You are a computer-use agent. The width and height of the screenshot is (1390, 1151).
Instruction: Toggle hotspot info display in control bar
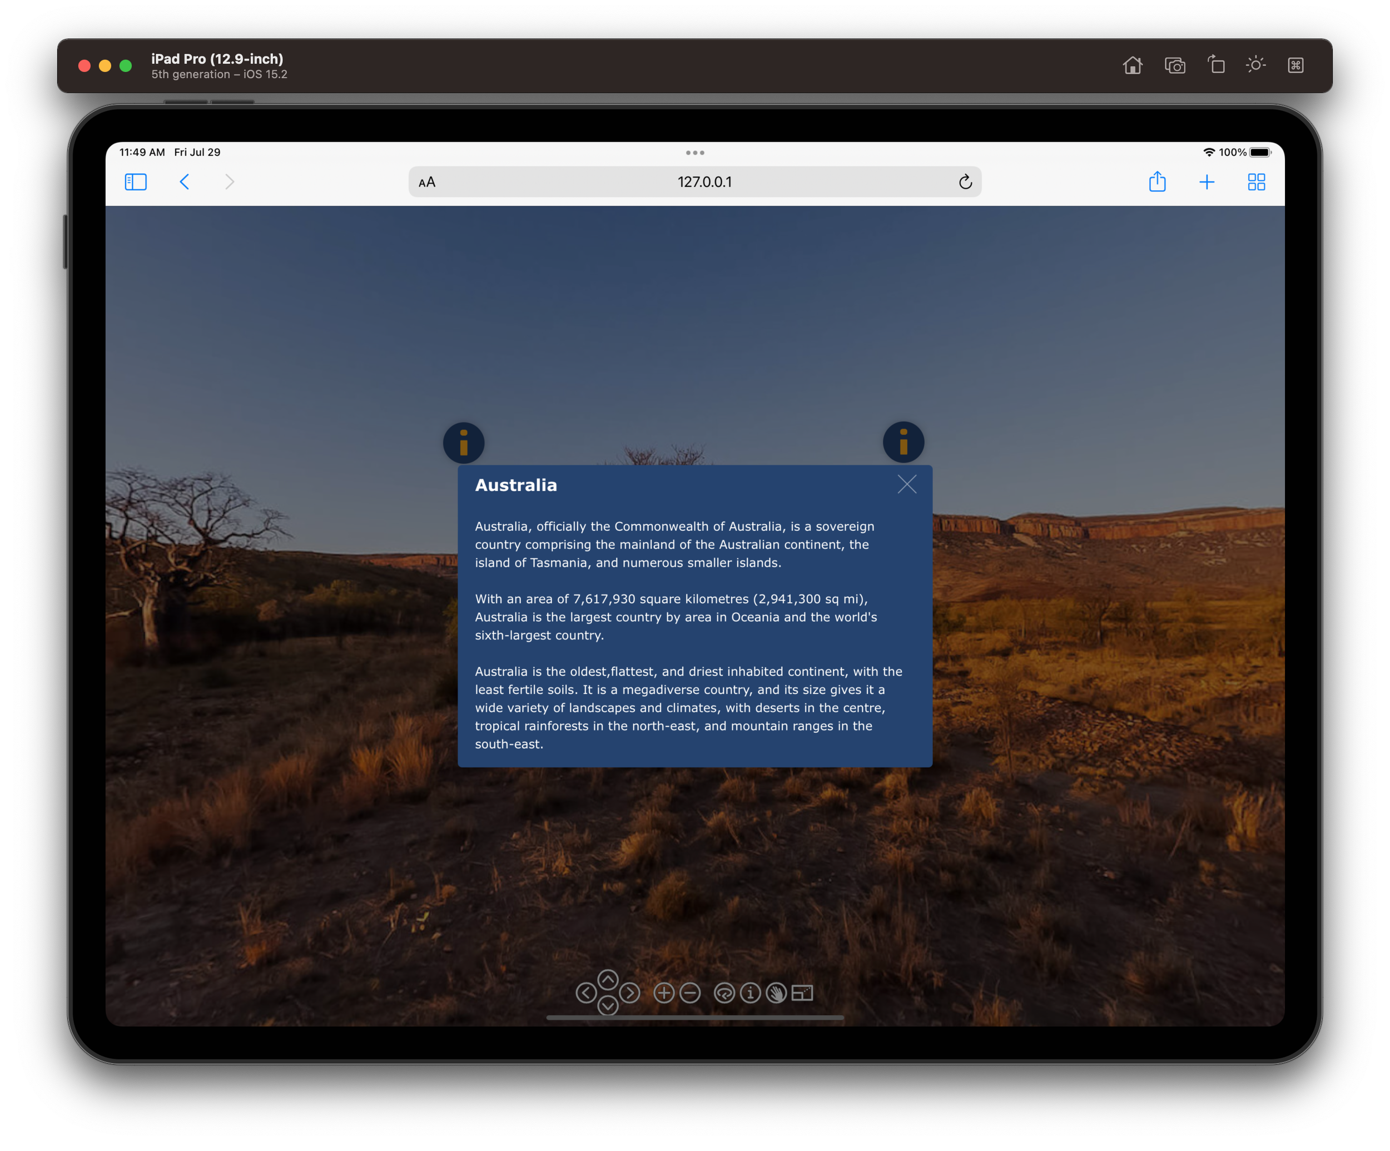(750, 993)
